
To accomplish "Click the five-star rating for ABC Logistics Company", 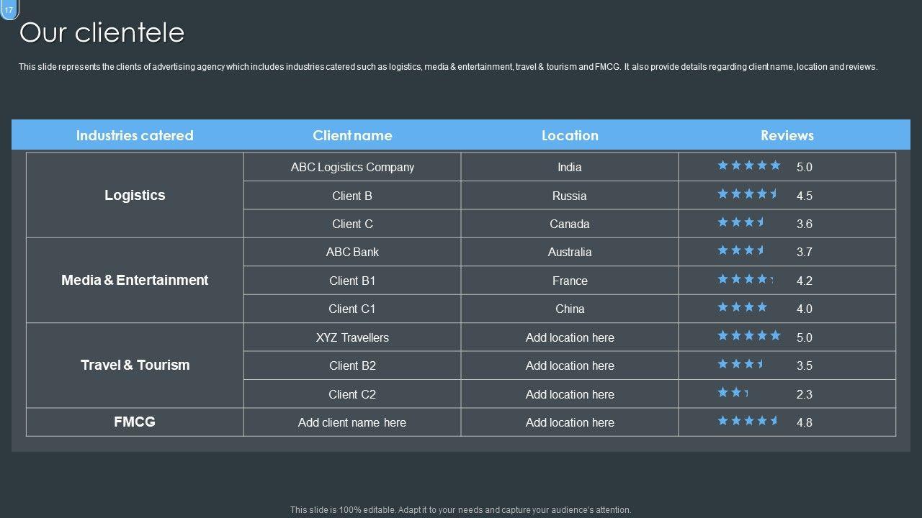I will [x=748, y=165].
